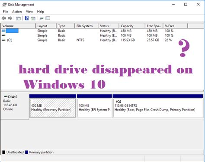The width and height of the screenshot is (205, 162).
Task: Sort by the Layout column header
Action: [46, 26]
